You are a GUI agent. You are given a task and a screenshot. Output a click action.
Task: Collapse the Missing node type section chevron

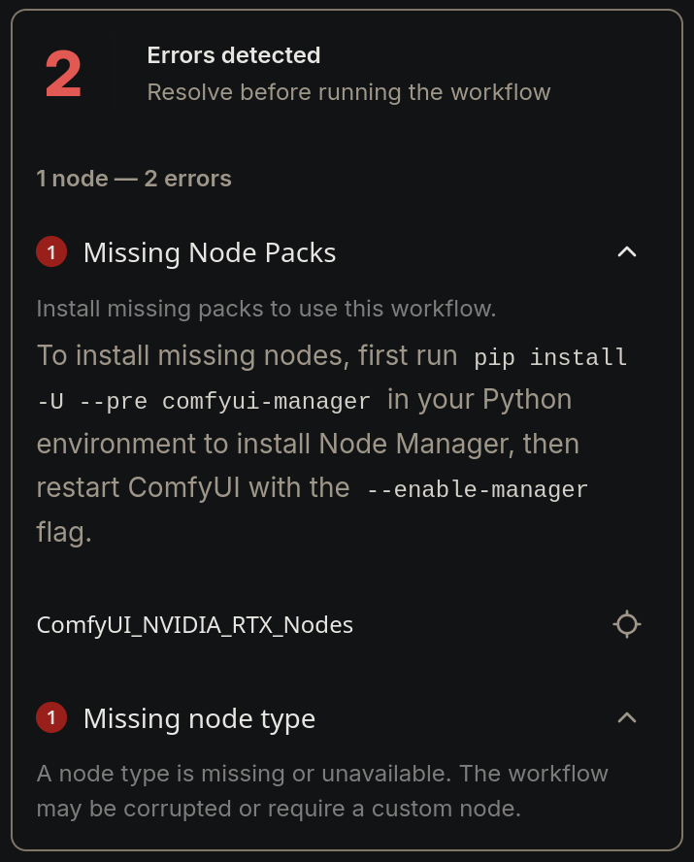(x=627, y=717)
